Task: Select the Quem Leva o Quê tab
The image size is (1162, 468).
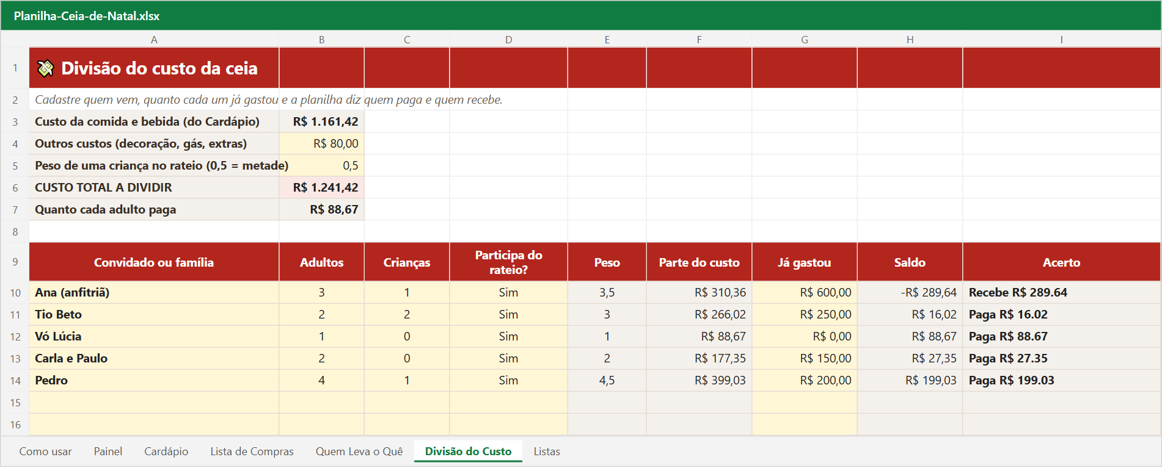Action: click(x=359, y=452)
